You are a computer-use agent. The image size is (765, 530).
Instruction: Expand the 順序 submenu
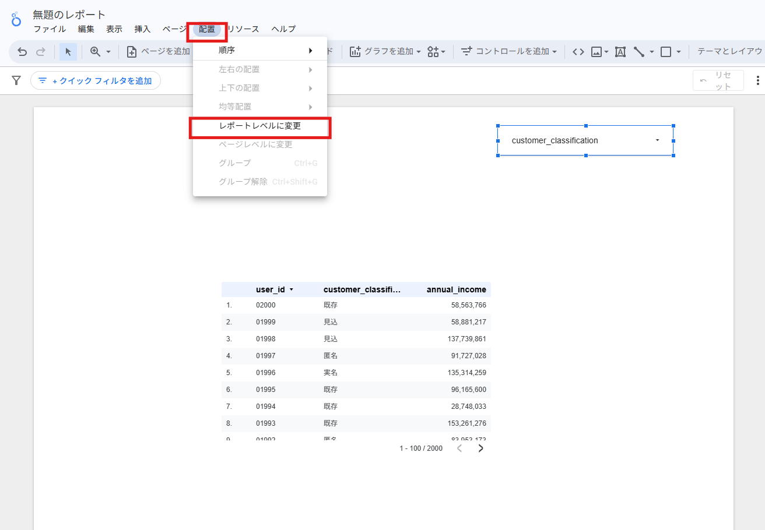[260, 50]
